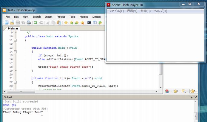Close the Adobe Flash Player window

(x=199, y=4)
